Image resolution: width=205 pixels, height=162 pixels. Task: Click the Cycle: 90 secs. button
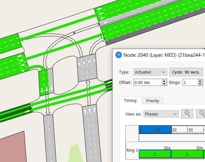coord(186,72)
